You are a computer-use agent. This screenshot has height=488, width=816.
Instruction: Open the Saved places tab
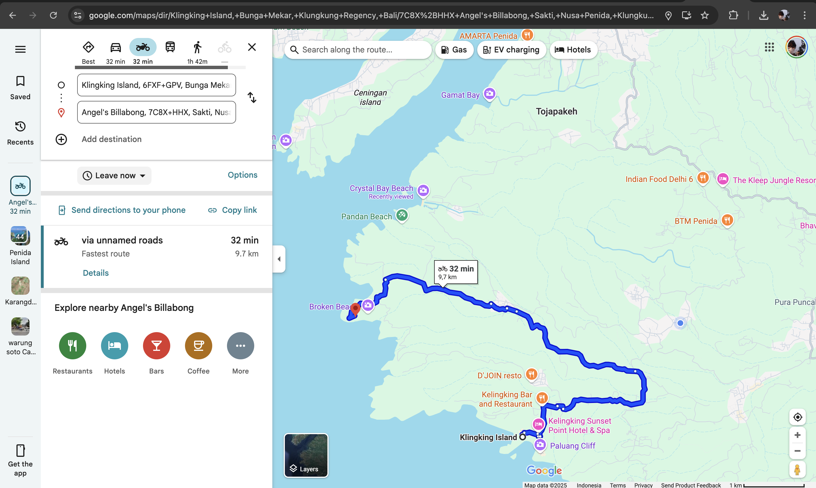click(x=20, y=88)
